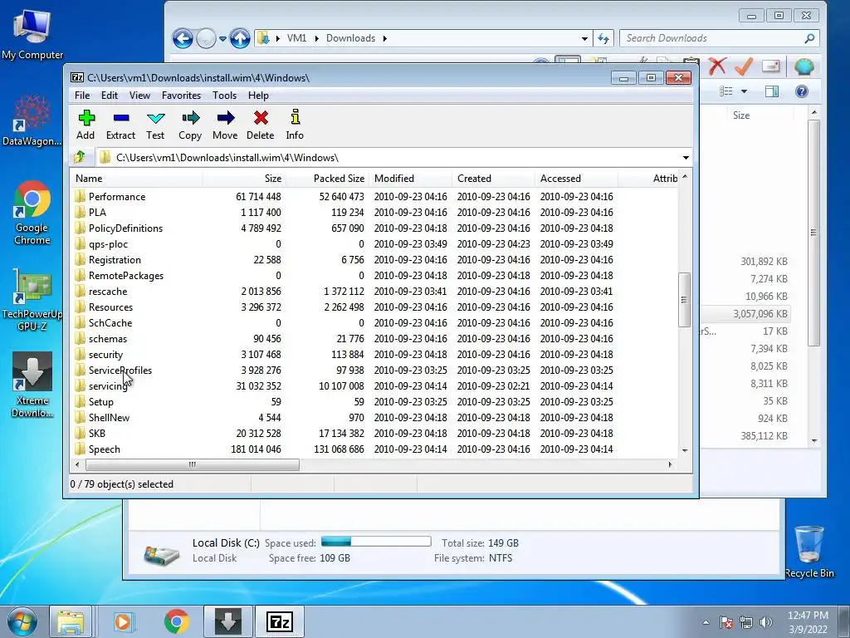This screenshot has height=638, width=850.
Task: Click the 7-Zip scroll down arrow
Action: pos(685,451)
